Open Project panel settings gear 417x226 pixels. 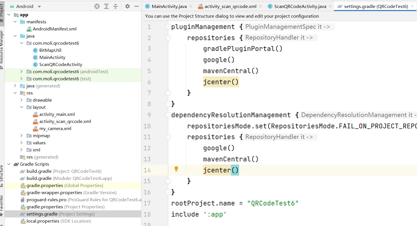[127, 6]
